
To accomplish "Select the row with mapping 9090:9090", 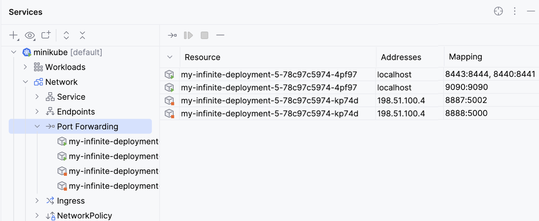I will (x=267, y=87).
